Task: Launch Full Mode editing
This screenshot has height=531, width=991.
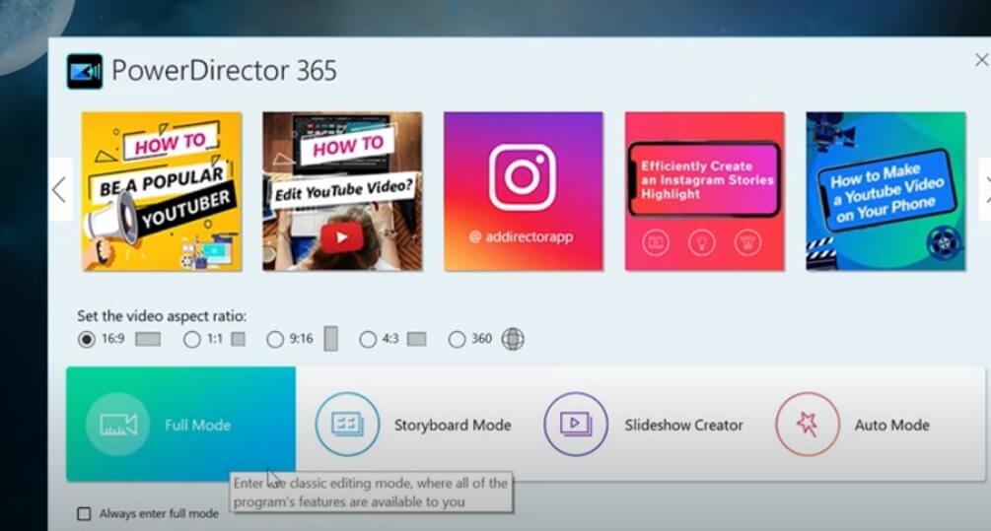Action: pyautogui.click(x=180, y=425)
